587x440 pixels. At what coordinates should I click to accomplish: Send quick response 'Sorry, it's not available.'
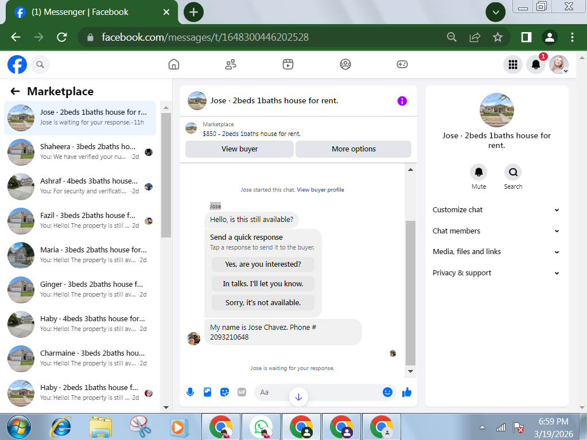tap(263, 303)
